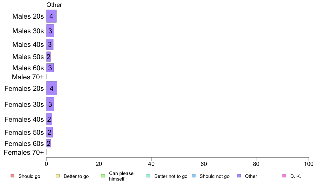Select the Can please himself green swatch

[x=103, y=176]
